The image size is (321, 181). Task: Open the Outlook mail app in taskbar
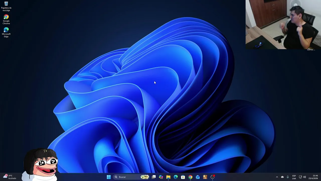click(x=198, y=177)
